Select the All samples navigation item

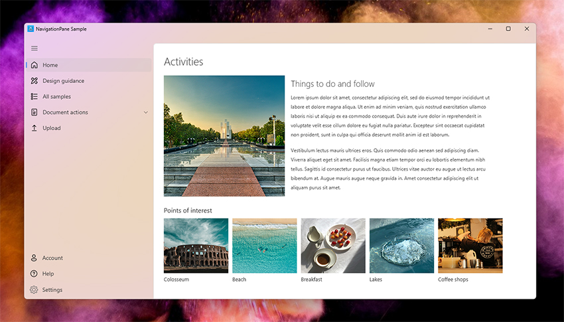(57, 97)
